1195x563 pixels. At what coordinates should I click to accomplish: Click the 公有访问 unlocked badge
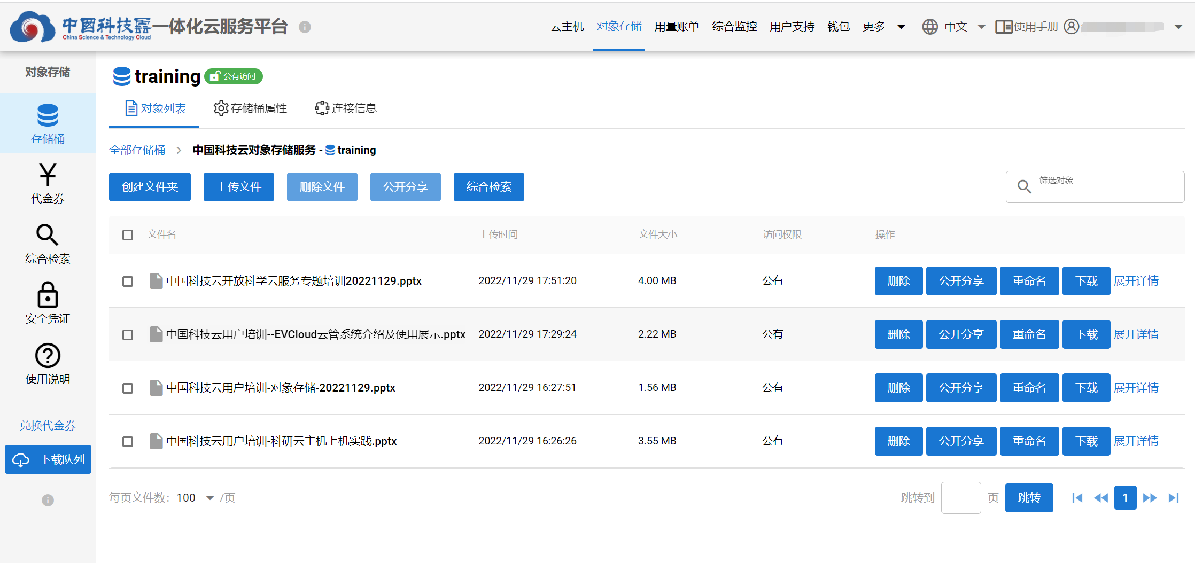coord(234,76)
